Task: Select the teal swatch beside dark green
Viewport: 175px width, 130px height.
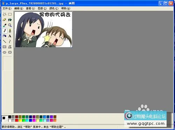Action: pos(27,117)
